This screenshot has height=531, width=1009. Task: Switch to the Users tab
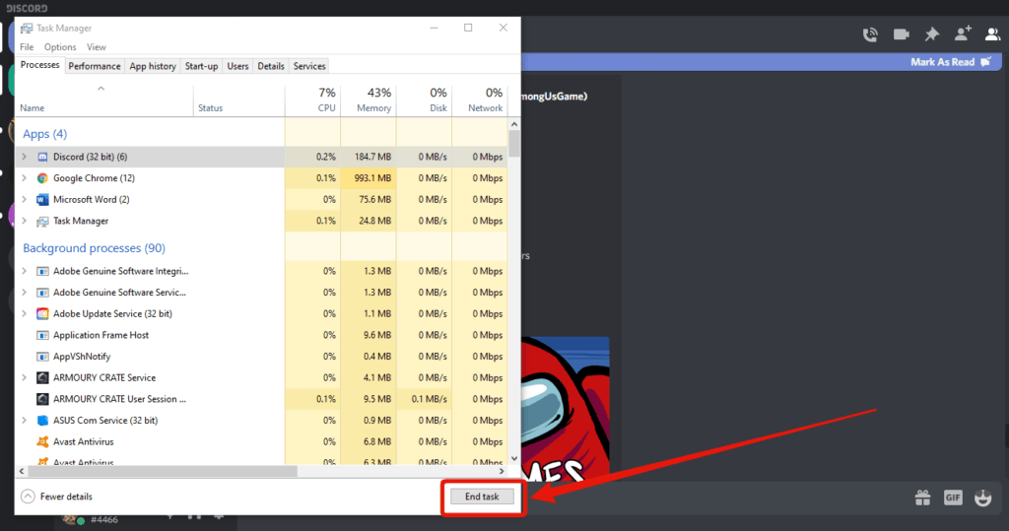click(237, 66)
